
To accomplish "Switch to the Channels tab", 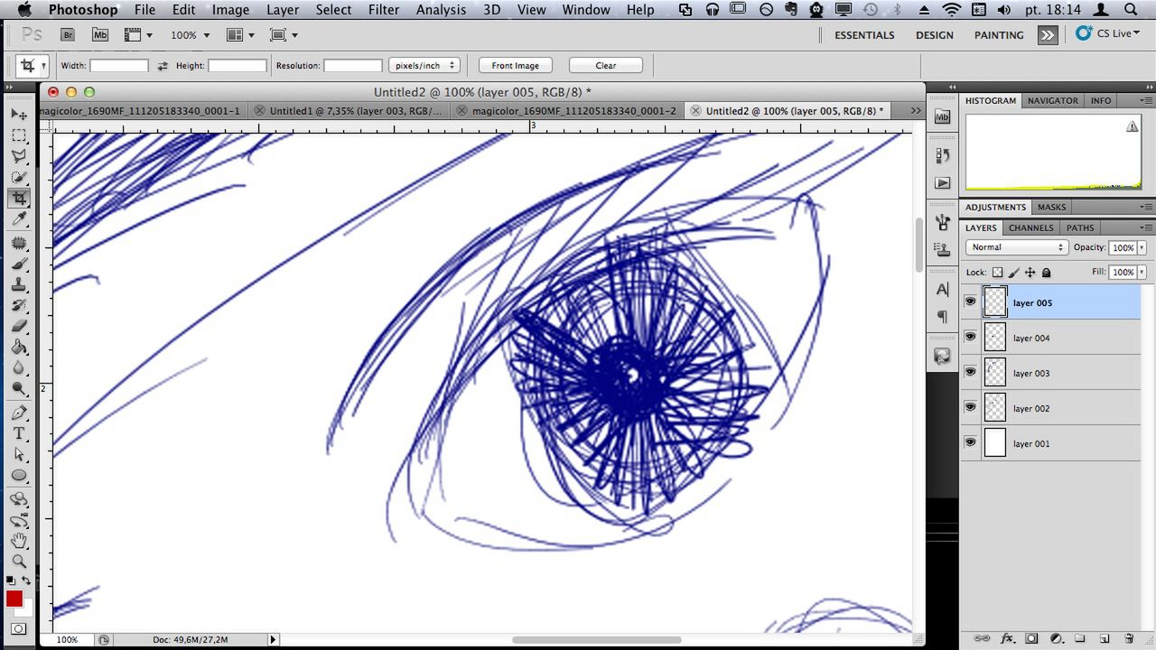I will tap(1030, 227).
